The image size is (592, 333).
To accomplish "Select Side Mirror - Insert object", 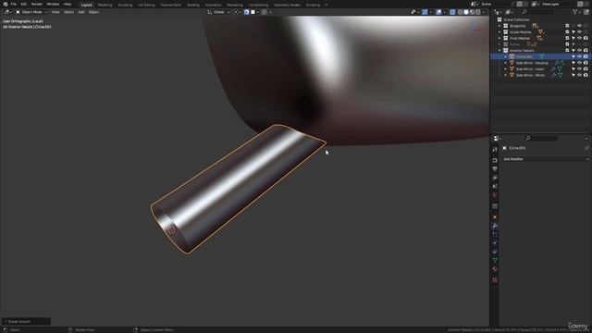I will coord(530,69).
